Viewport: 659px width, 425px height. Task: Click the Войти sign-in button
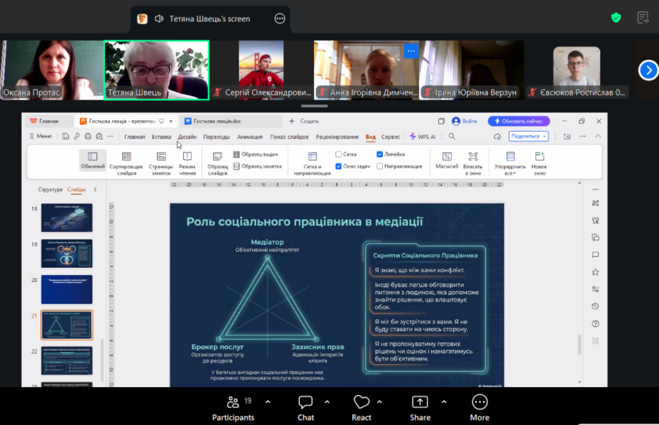[465, 121]
